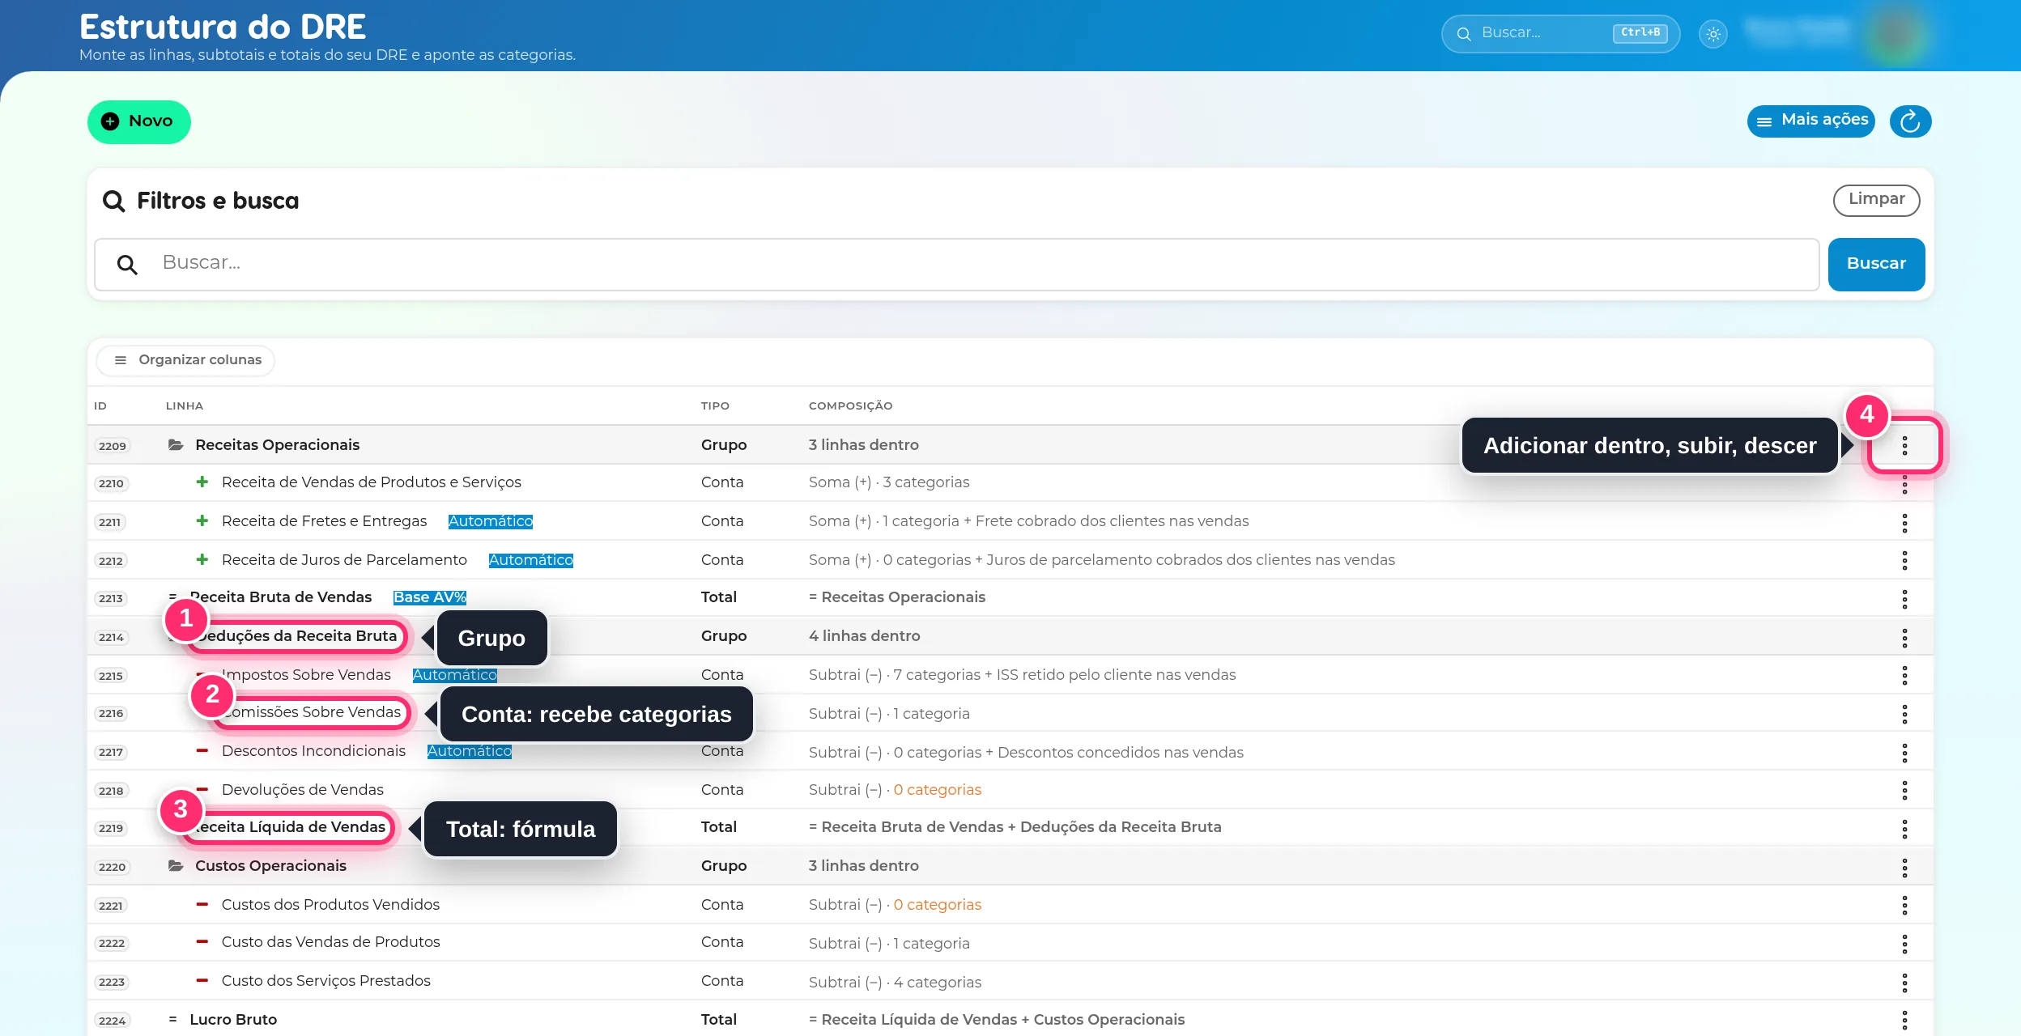The height and width of the screenshot is (1036, 2021).
Task: Collapse the Receitas Operacionais folder icon
Action: 175,444
